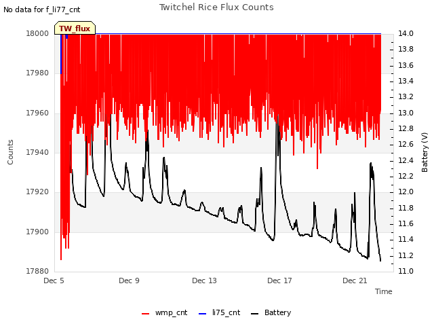
Task: Click the 11.2 battery axis label
Action: 406,255
